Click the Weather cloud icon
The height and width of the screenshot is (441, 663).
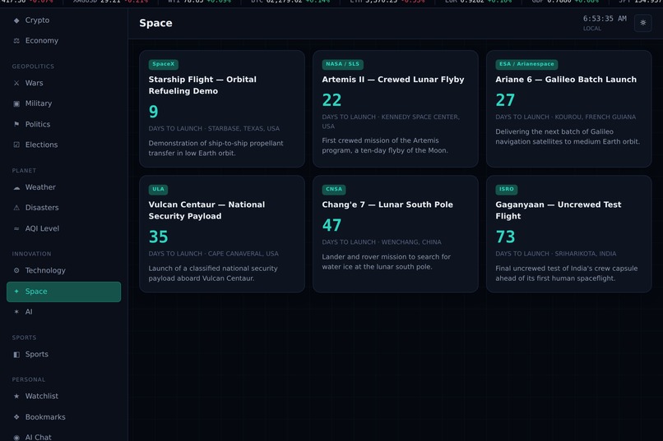pos(16,187)
